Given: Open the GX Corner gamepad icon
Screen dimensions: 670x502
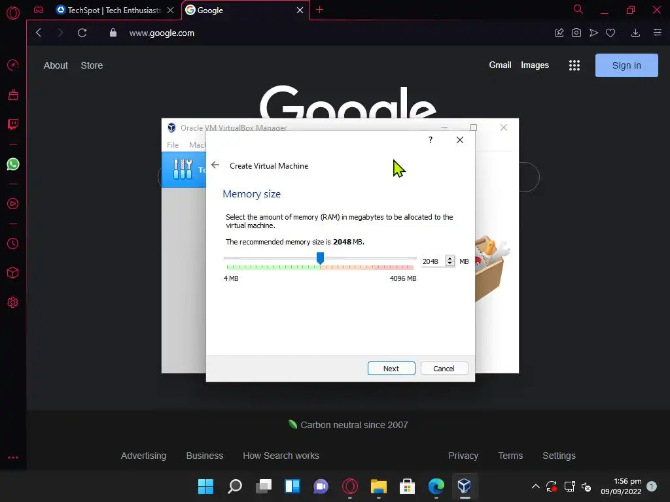Looking at the screenshot, I should 39,10.
